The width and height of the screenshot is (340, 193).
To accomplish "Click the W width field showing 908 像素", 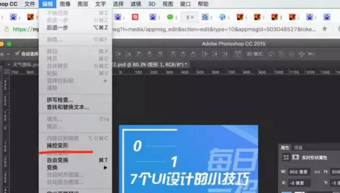I will pos(299,172).
